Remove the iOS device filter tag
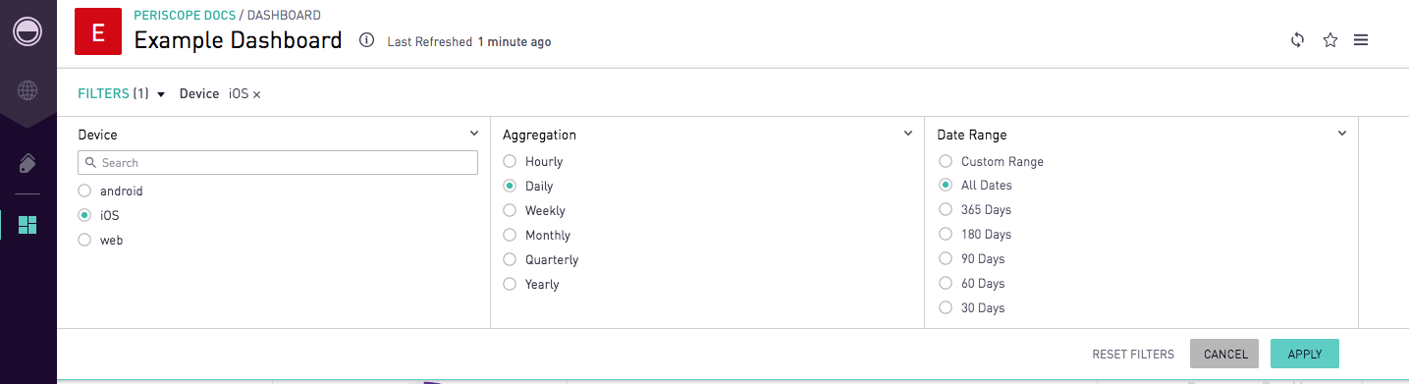This screenshot has width=1409, height=384. pos(257,94)
